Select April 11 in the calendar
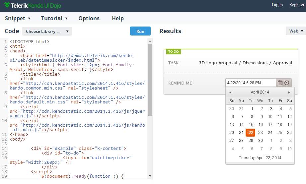Image resolution: width=306 pixels, height=184 pixels. [x=280, y=117]
